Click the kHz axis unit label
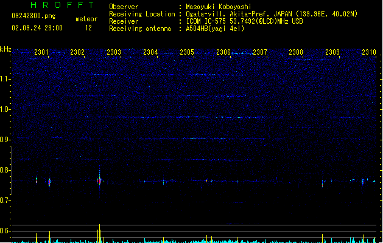 [5, 49]
